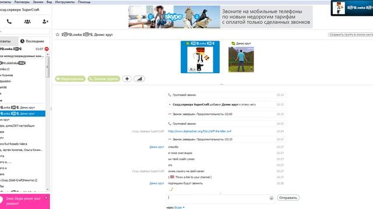Click the contact list scrollbar down arrow
This screenshot has width=373, height=209.
[48, 189]
